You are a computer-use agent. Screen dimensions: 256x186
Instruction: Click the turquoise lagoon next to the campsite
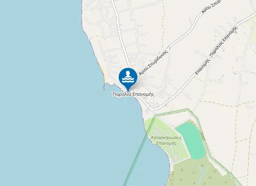click(191, 140)
